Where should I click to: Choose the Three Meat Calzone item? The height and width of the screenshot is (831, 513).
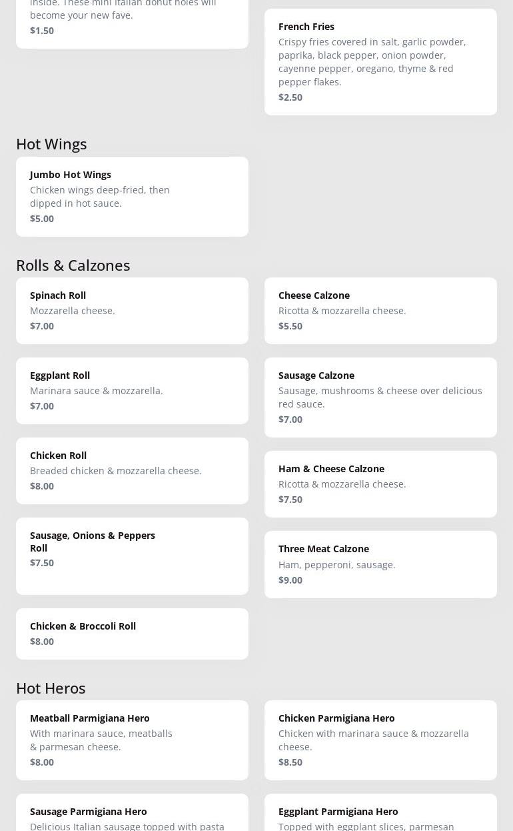380,564
